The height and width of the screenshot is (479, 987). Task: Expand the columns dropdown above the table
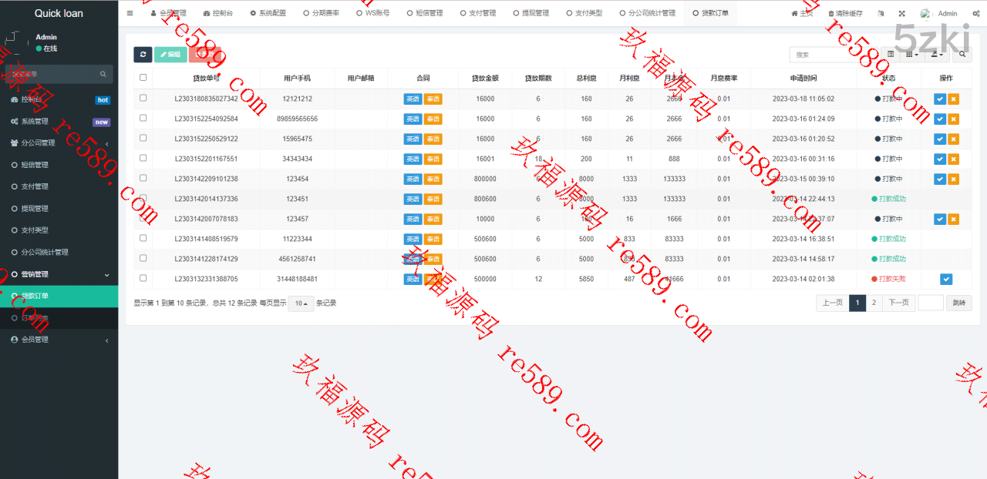point(912,54)
